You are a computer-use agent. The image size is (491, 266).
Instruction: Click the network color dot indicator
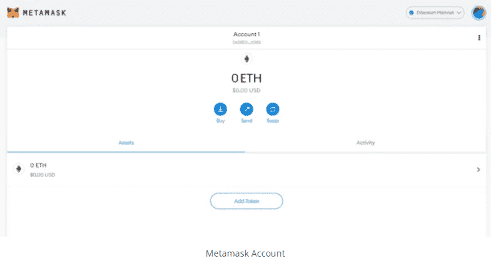click(412, 13)
